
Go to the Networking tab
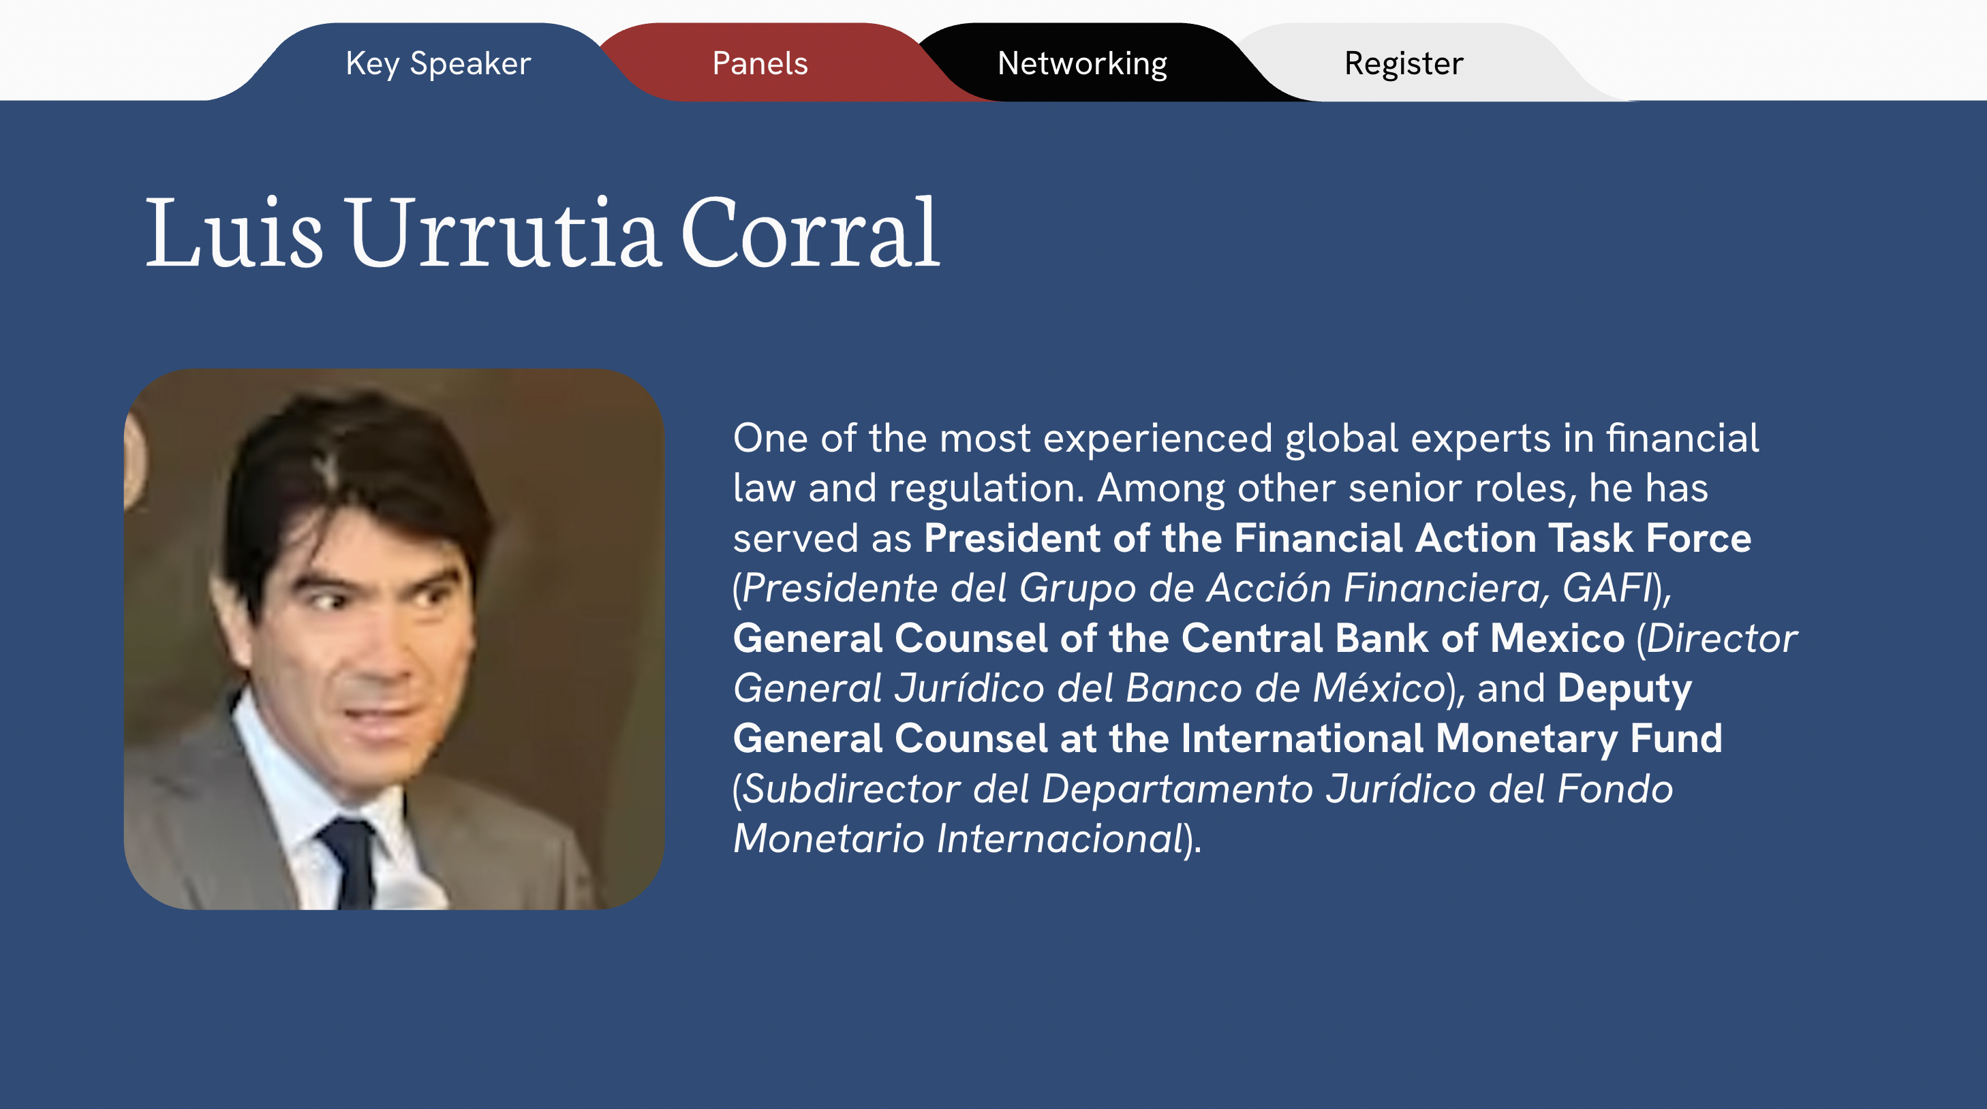pos(1081,63)
